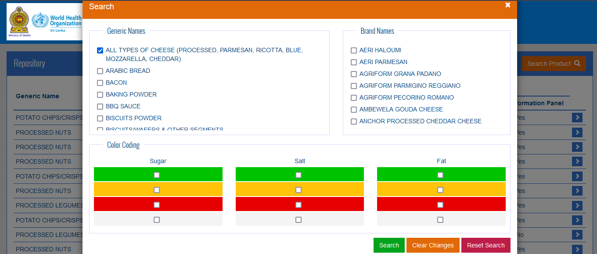The width and height of the screenshot is (597, 254).
Task: Uncheck ALL TYPES OF CHEESE checkbox
Action: tap(100, 50)
